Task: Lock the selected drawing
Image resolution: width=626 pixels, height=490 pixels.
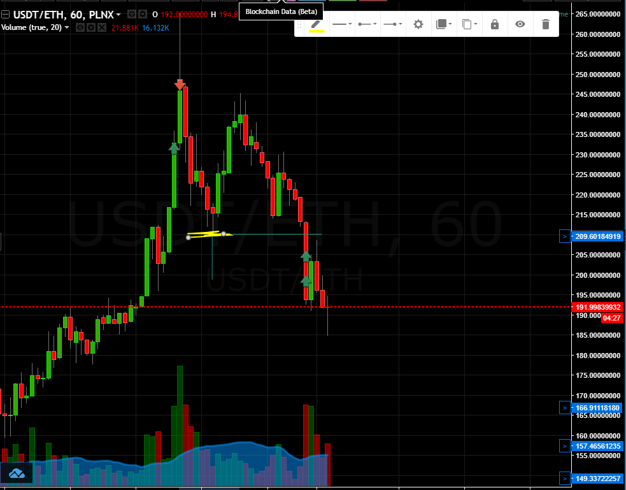Action: [x=495, y=24]
